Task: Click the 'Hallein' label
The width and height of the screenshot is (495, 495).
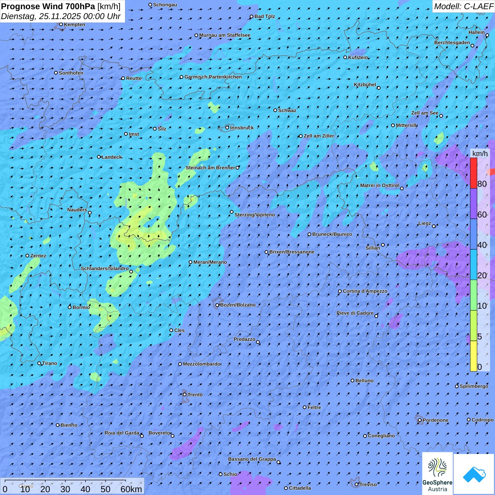Action: pos(477,32)
